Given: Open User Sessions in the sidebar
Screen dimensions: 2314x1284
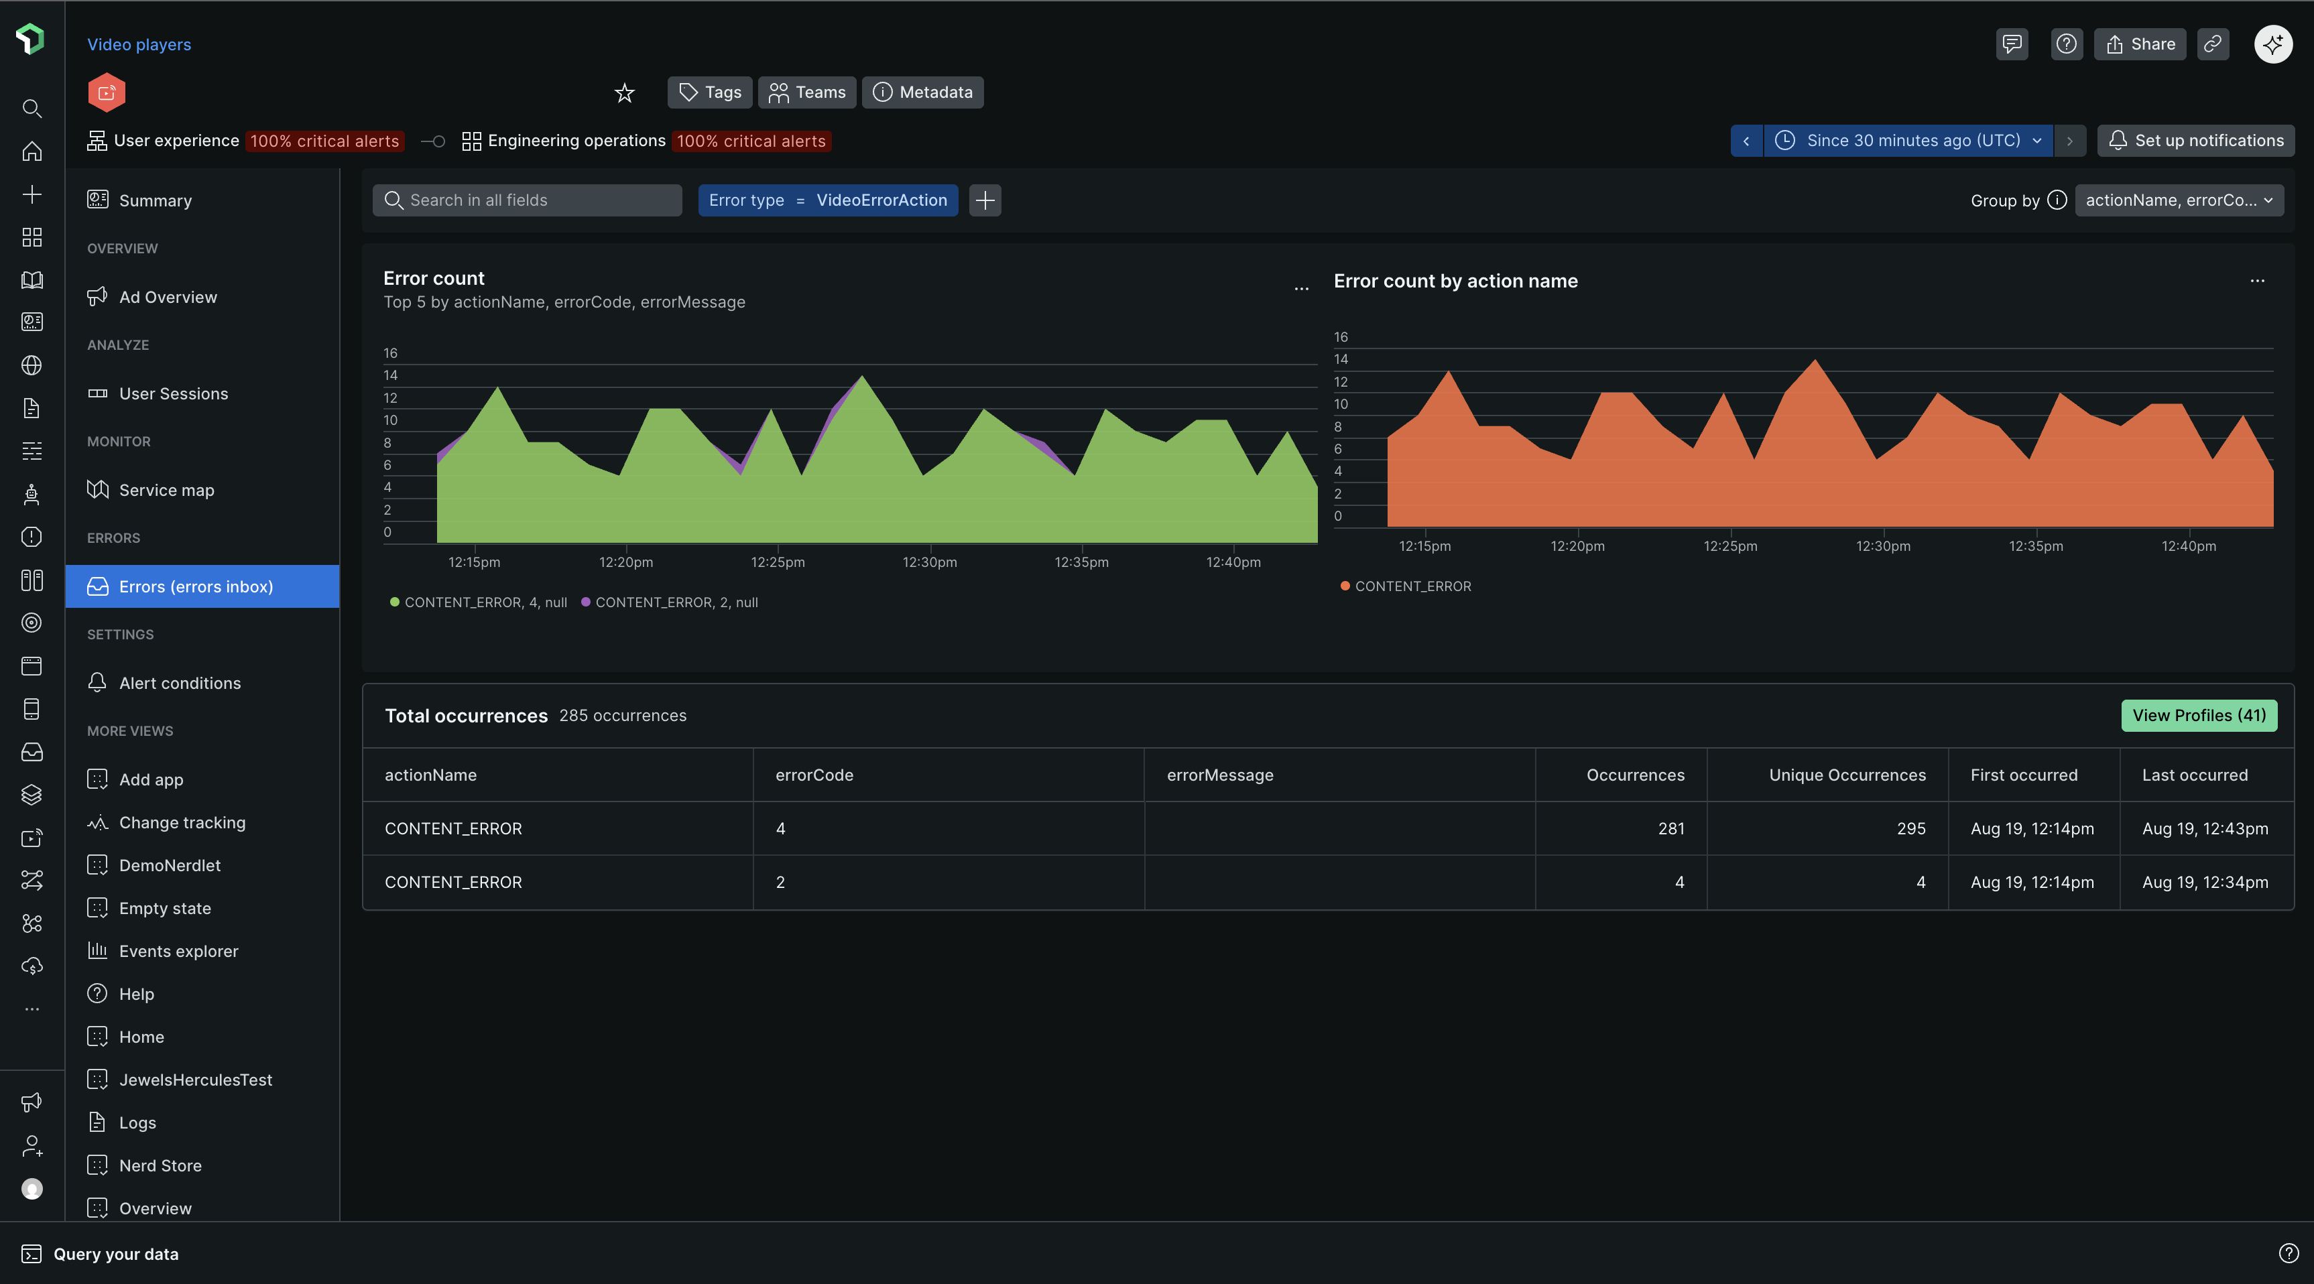Looking at the screenshot, I should (174, 393).
